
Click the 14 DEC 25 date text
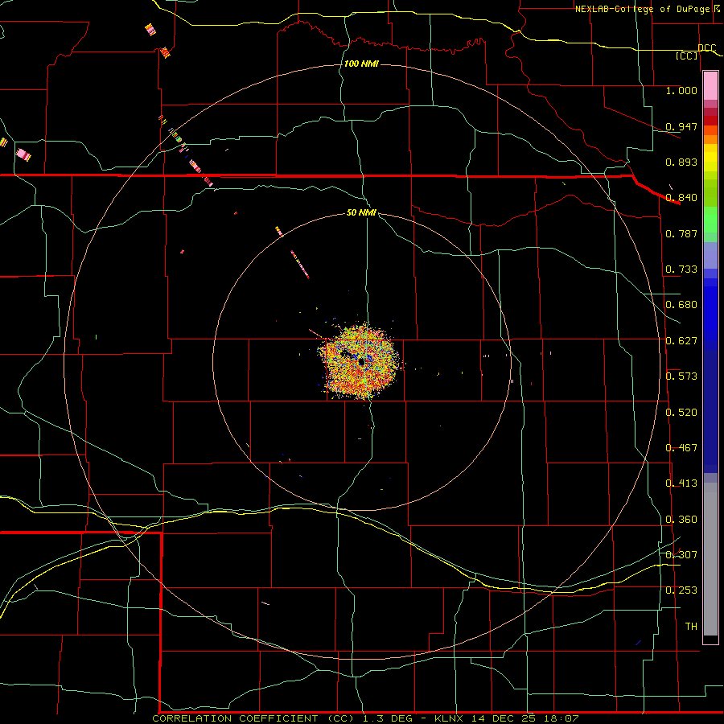[x=504, y=718]
